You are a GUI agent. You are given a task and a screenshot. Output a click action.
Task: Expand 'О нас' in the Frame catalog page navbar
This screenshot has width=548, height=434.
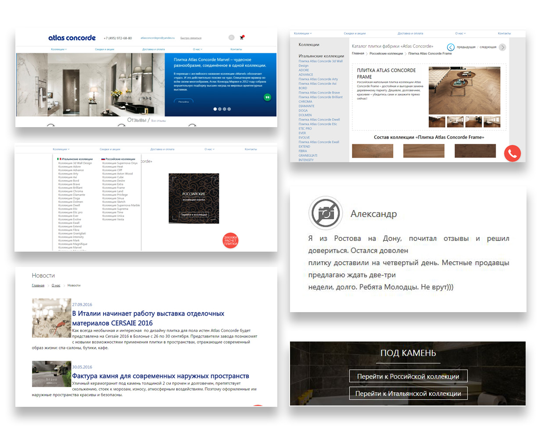coord(460,33)
